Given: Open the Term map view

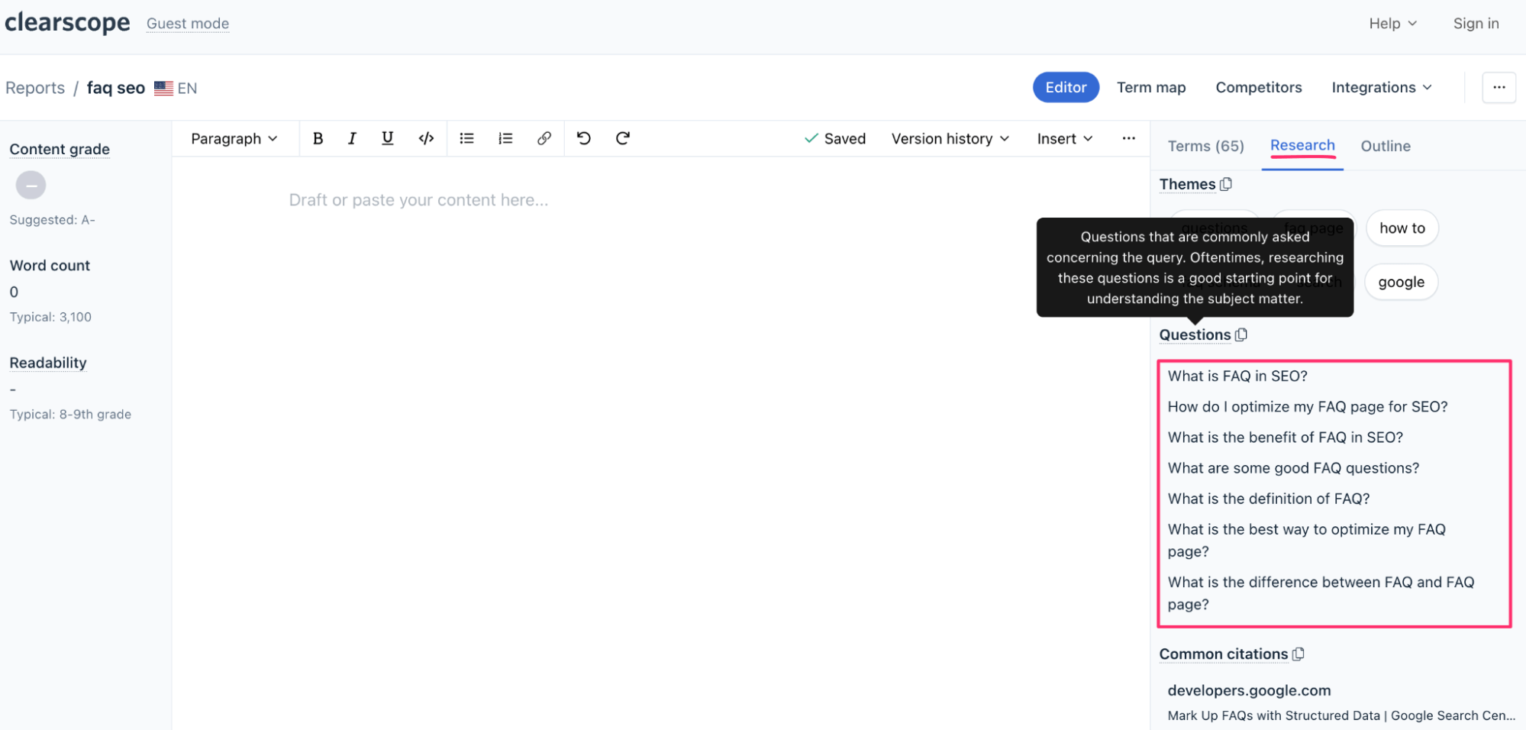Looking at the screenshot, I should [x=1151, y=87].
